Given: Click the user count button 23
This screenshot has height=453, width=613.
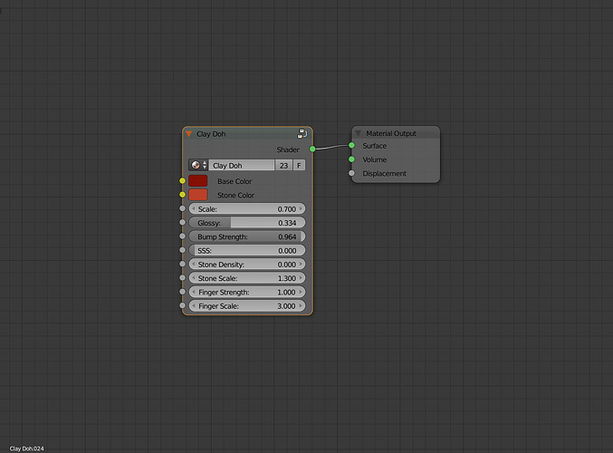Looking at the screenshot, I should [283, 165].
